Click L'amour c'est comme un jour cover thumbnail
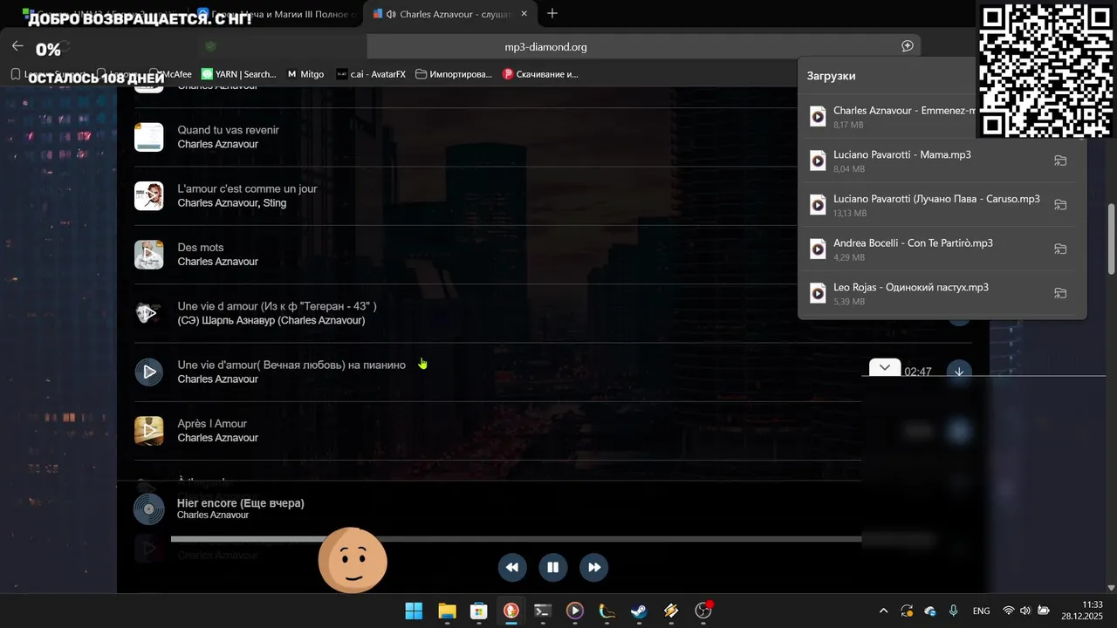Image resolution: width=1117 pixels, height=628 pixels. 149,195
